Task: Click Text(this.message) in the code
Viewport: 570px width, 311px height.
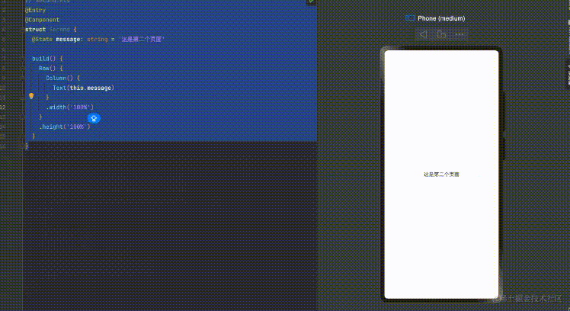Action: (x=83, y=88)
